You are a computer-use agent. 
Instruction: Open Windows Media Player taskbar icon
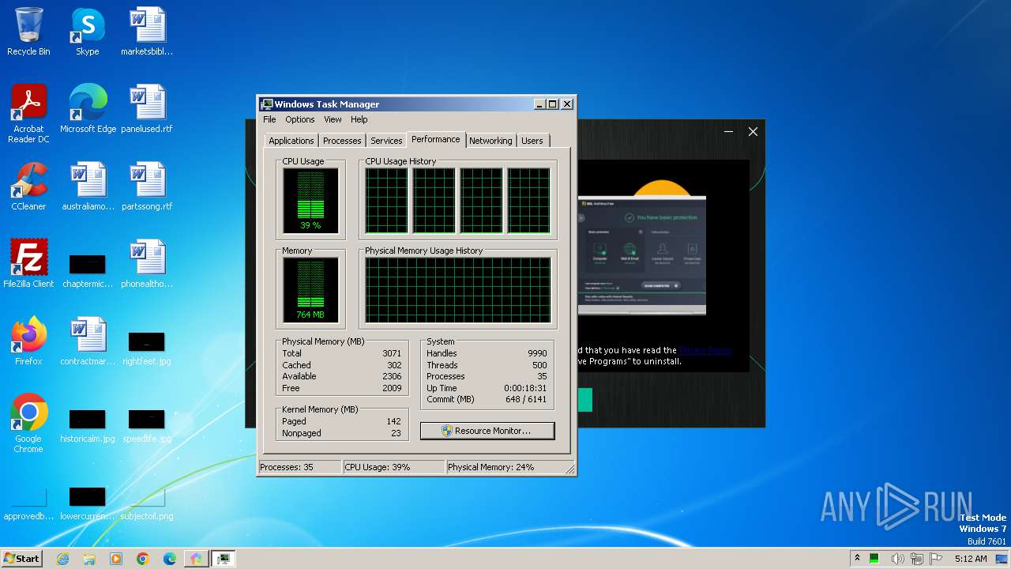coord(116,559)
